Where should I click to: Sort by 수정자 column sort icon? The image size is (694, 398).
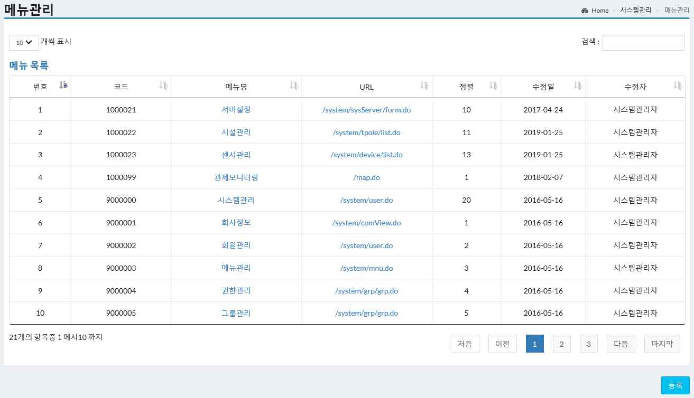pyautogui.click(x=678, y=86)
